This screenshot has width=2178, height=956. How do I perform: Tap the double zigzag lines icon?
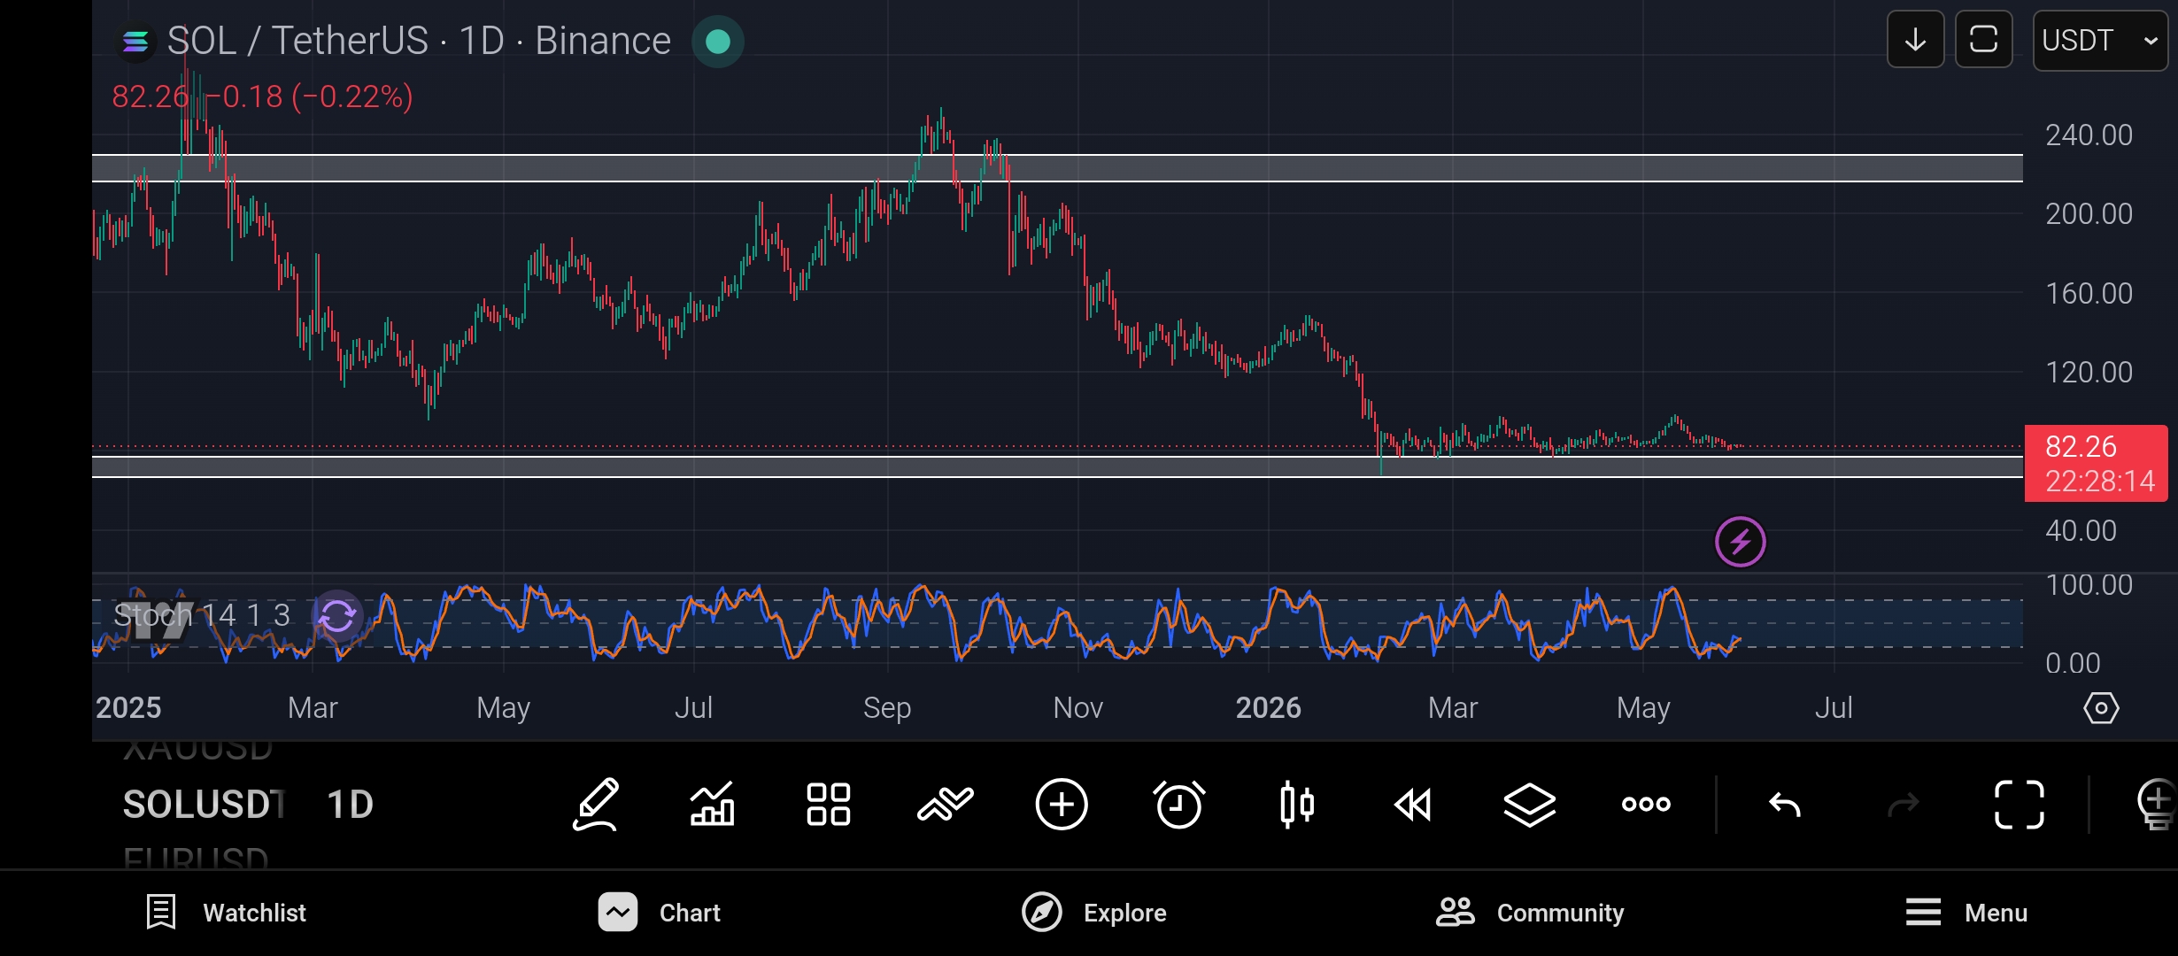(x=946, y=805)
